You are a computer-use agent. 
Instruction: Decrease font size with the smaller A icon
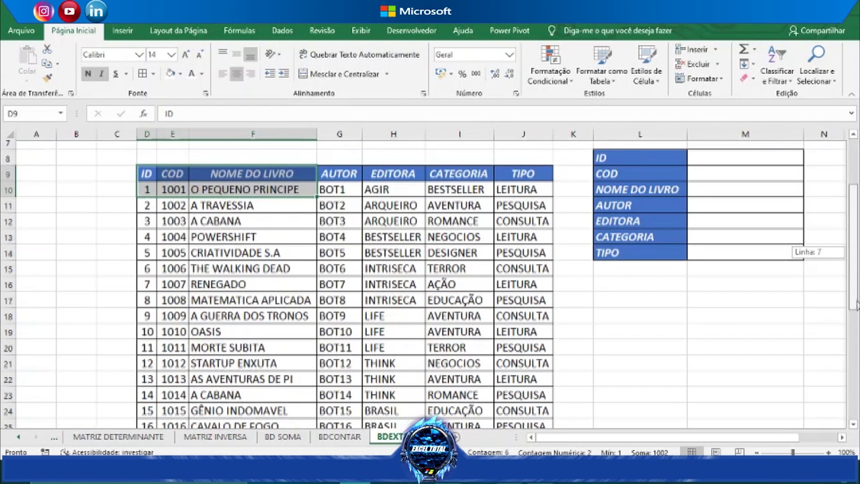click(x=201, y=54)
